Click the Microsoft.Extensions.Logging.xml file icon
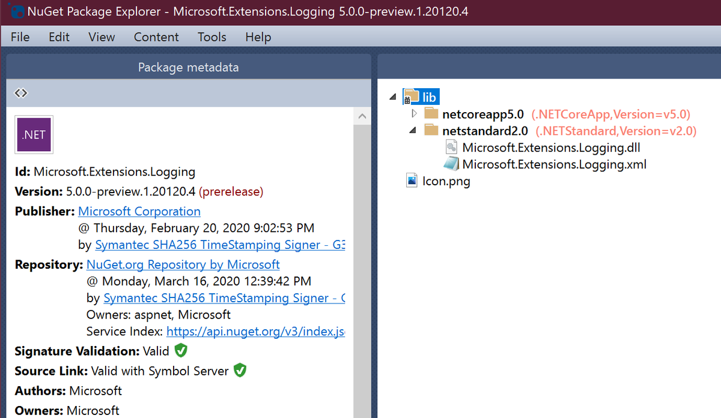721x418 pixels. 451,164
